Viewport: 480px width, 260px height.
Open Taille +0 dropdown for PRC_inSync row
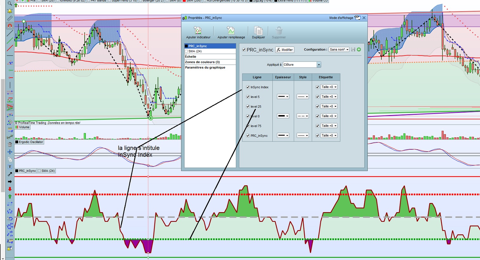click(x=329, y=135)
